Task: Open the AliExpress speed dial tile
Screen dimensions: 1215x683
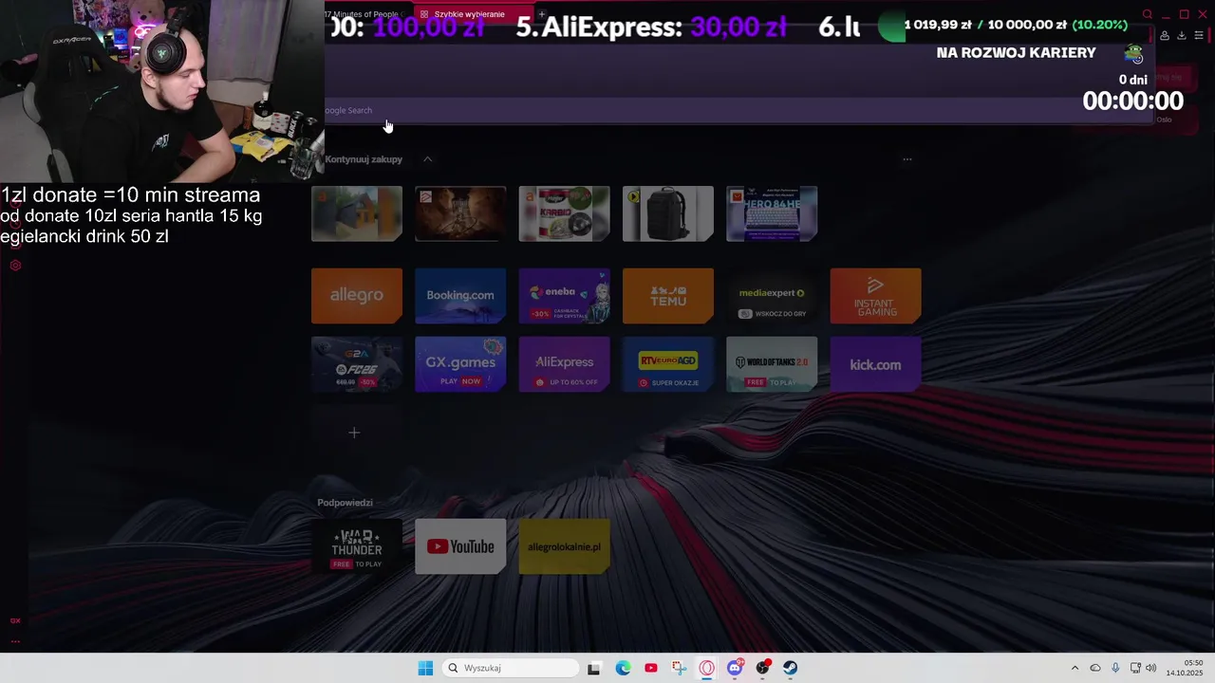Action: (x=564, y=364)
